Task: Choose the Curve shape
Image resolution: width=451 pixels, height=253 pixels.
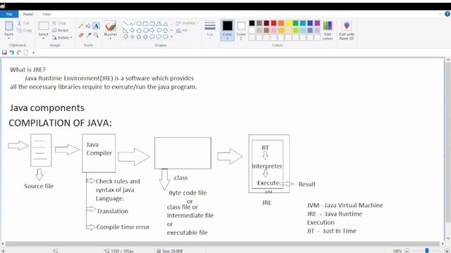Action: click(132, 24)
